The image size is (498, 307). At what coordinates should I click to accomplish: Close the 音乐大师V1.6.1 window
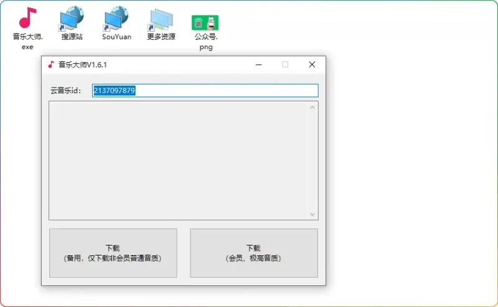(312, 65)
